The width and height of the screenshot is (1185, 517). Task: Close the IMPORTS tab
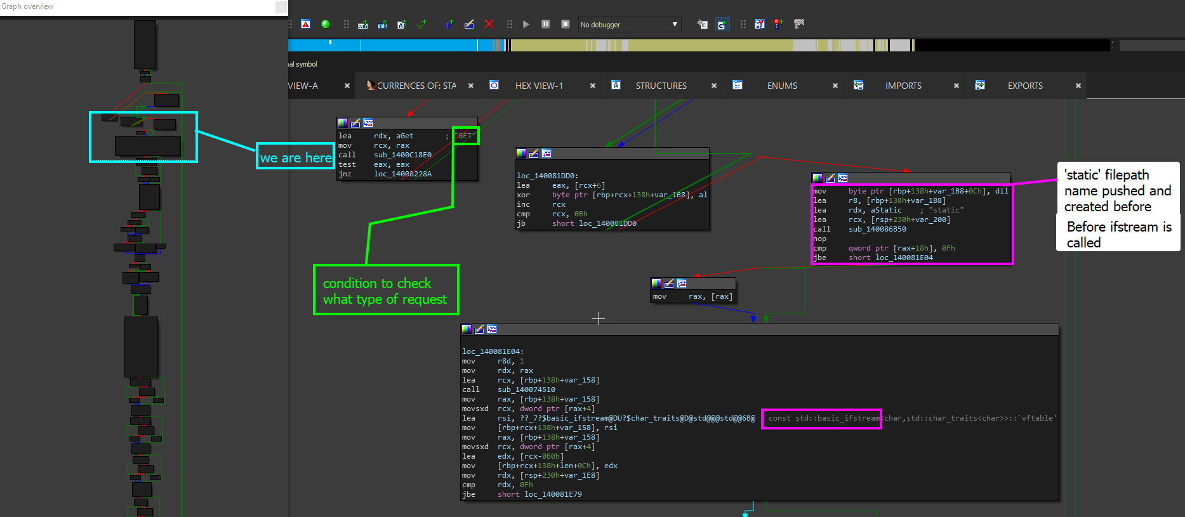point(956,86)
